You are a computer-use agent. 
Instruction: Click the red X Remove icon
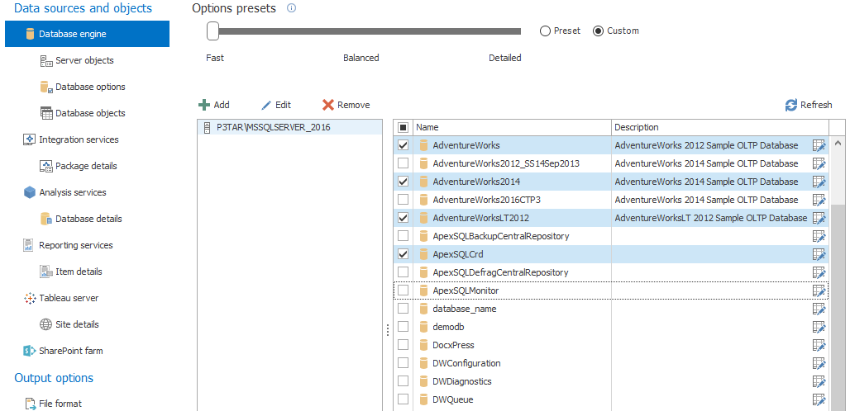[328, 105]
